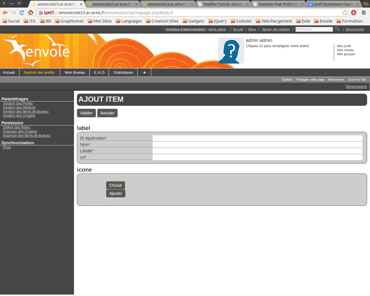Viewport: 370px width, 296px height.
Task: Open the Jquery bookmarks folder
Action: pyautogui.click(x=217, y=21)
